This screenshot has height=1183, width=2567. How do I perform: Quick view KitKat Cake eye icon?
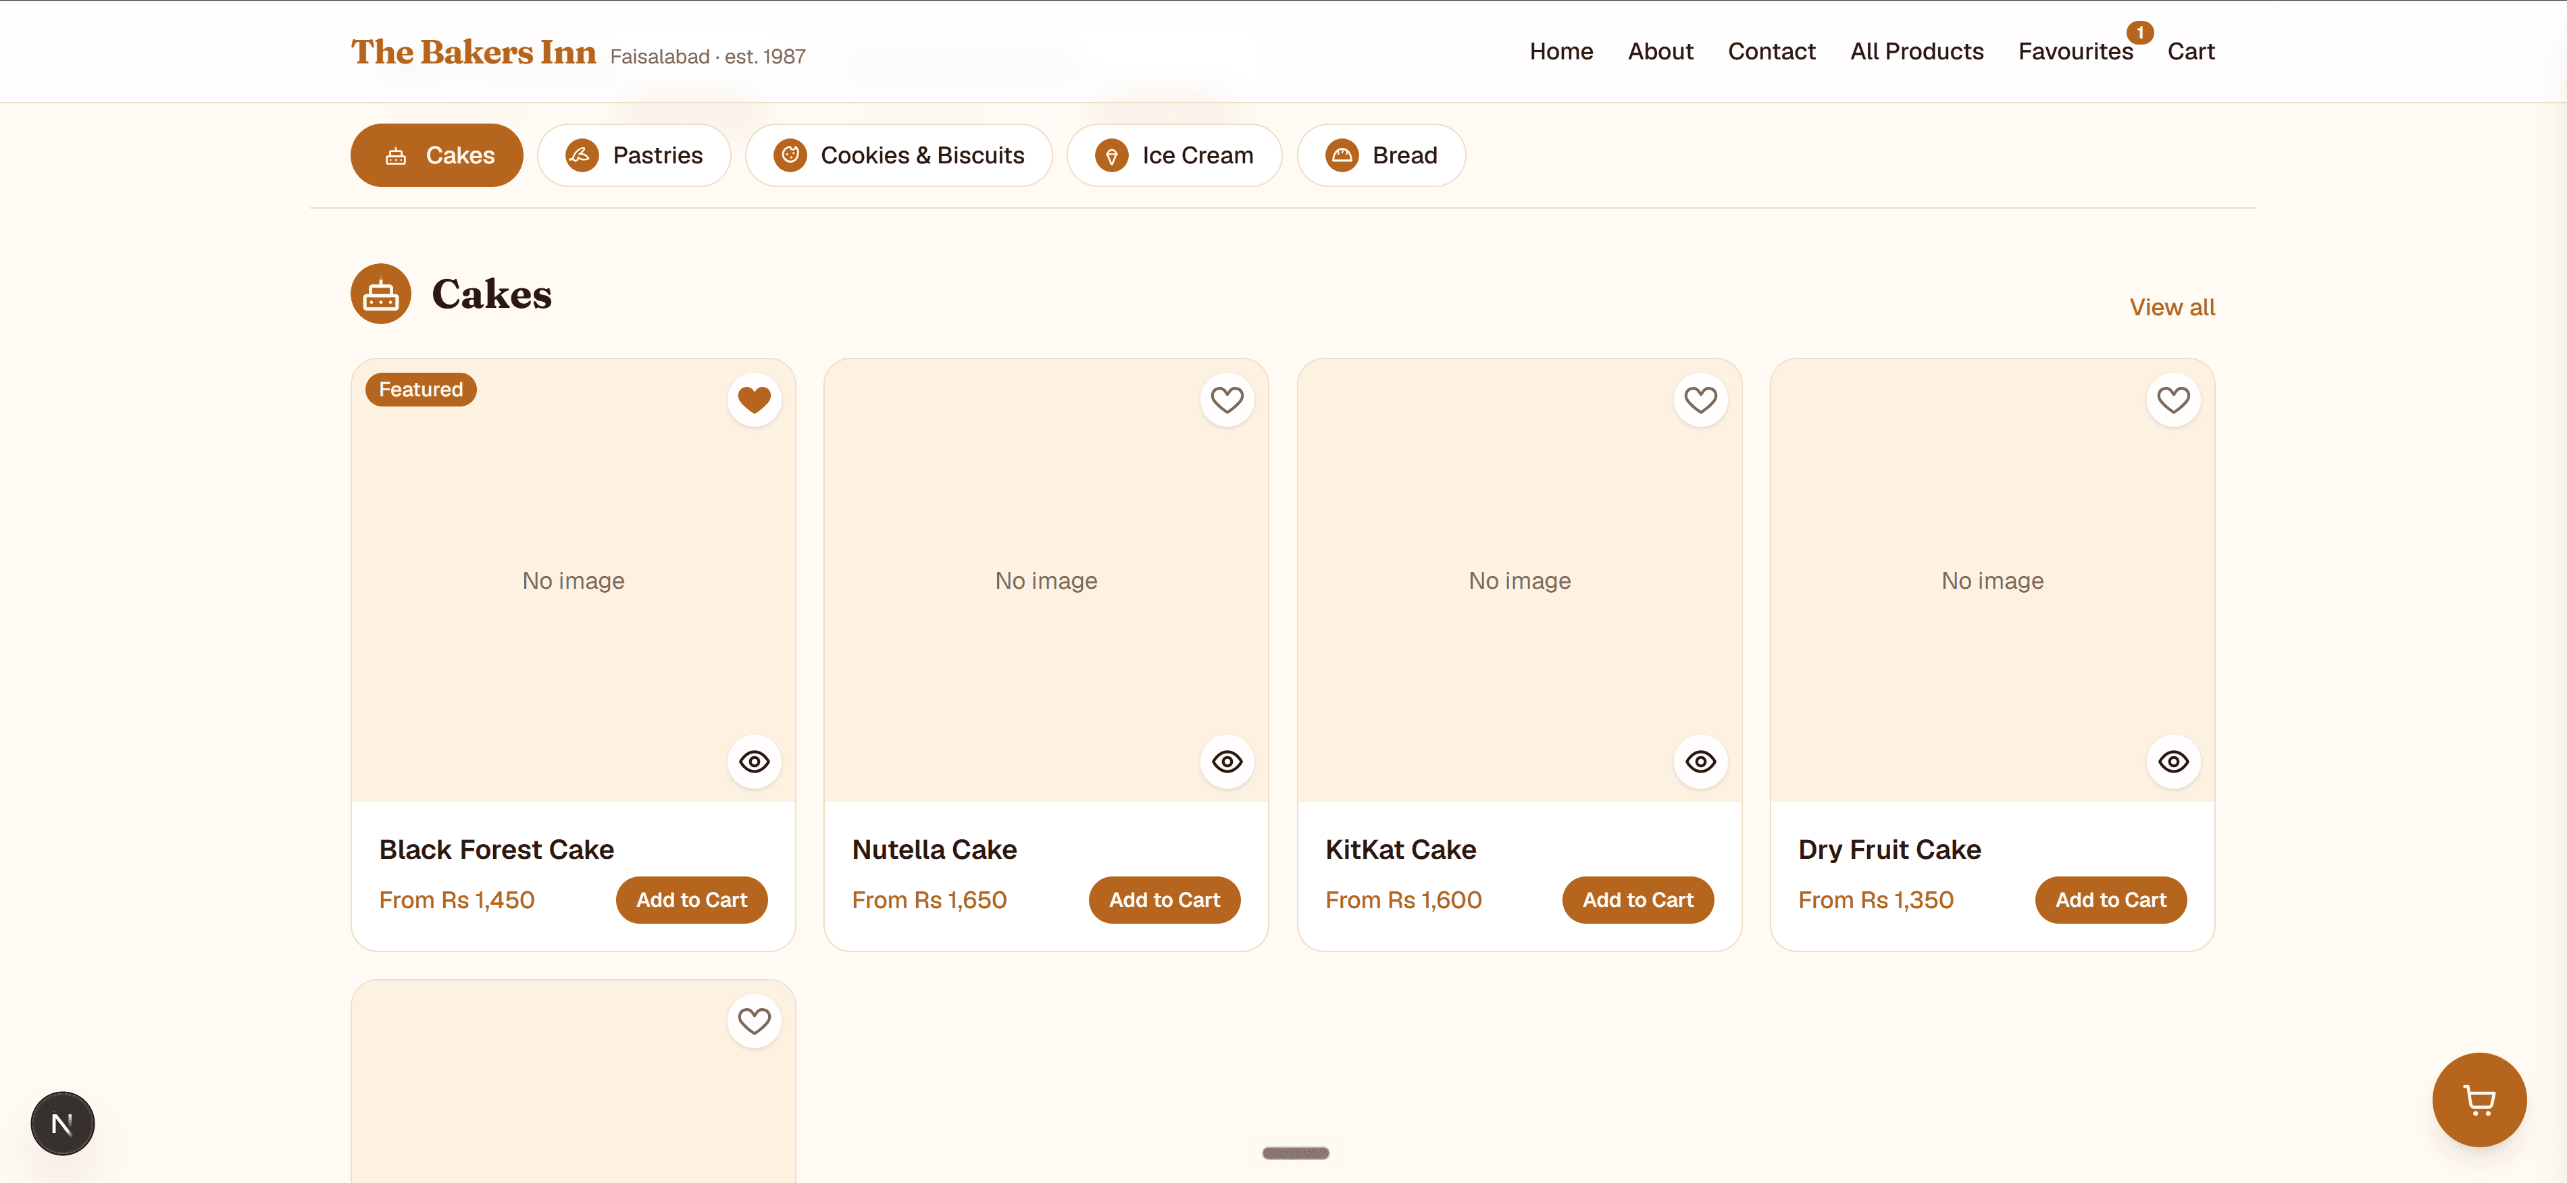(x=1700, y=762)
